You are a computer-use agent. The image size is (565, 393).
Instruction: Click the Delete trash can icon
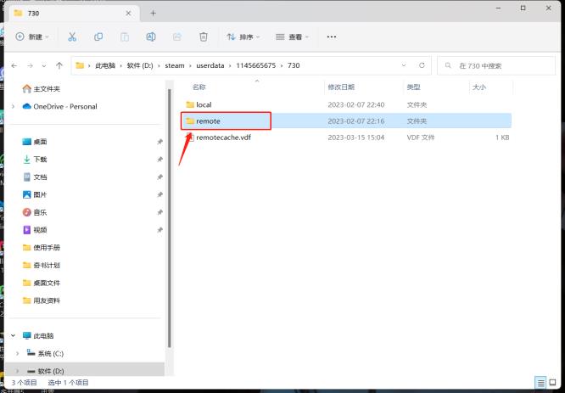[x=203, y=37]
